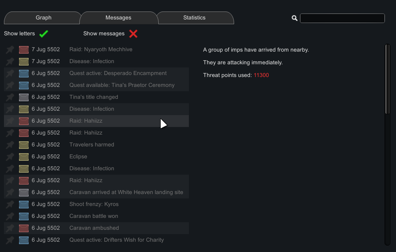This screenshot has height=252, width=396.
Task: Disable Show letters green checkmark
Action: 44,34
